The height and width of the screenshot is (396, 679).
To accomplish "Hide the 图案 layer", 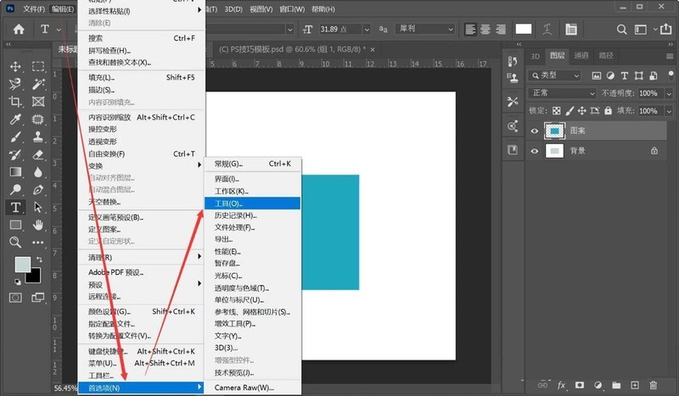I will (535, 131).
